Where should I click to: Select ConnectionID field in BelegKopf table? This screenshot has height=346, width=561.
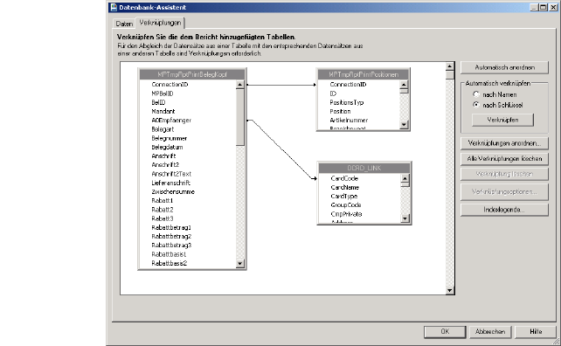tap(170, 85)
